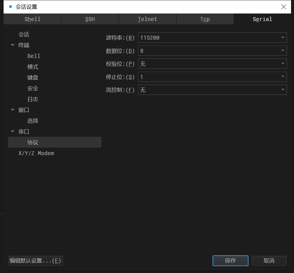Select 协议 under 串口
This screenshot has height=273, width=294.
[x=55, y=142]
